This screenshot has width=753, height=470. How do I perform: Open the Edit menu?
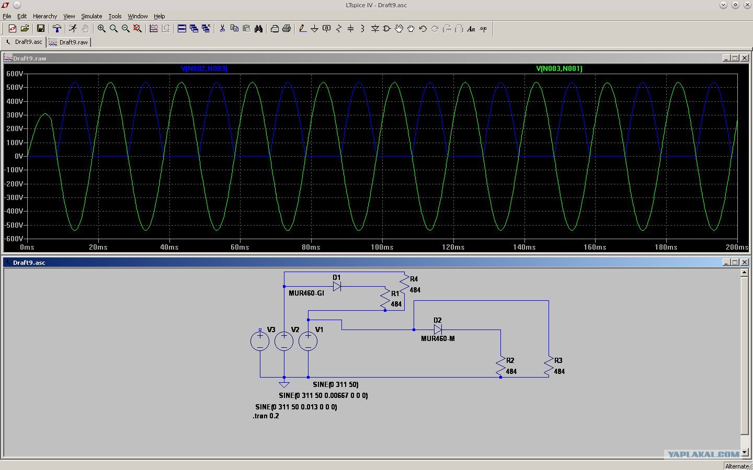22,16
